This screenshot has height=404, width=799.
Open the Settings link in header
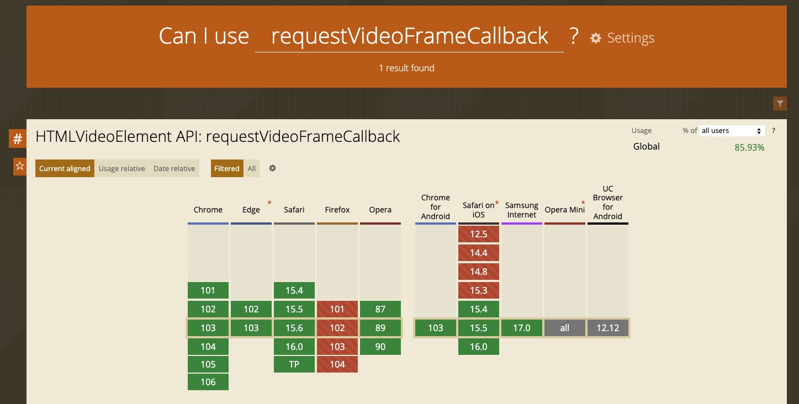(631, 38)
